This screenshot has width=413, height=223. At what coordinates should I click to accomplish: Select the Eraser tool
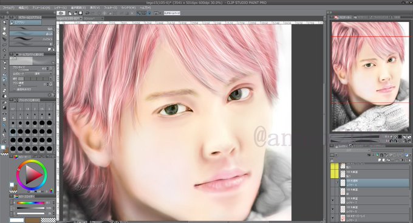(4, 91)
